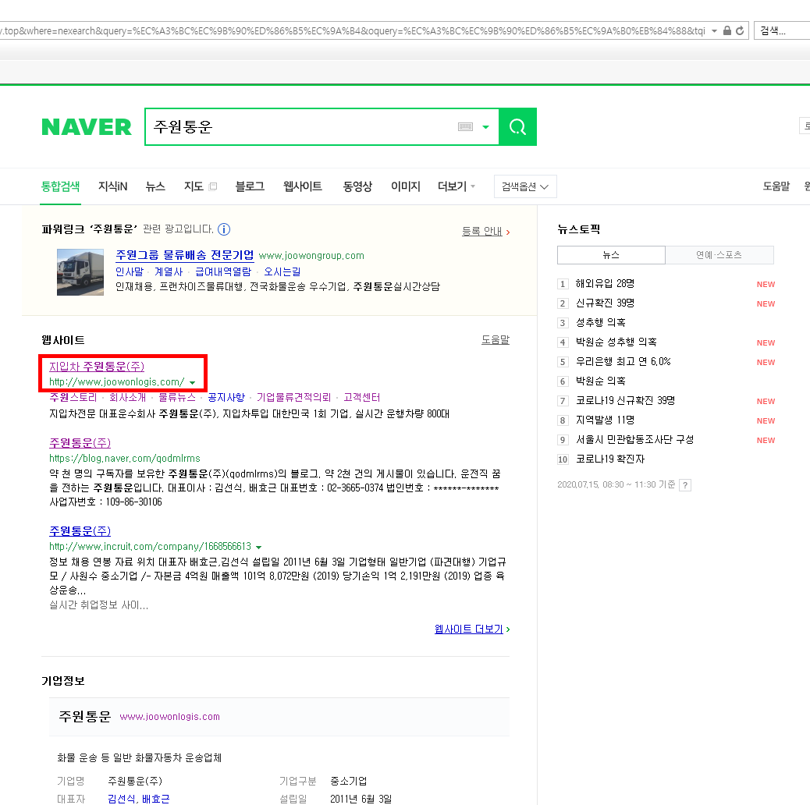
Task: Click the 공지사항 sublink
Action: 226,398
